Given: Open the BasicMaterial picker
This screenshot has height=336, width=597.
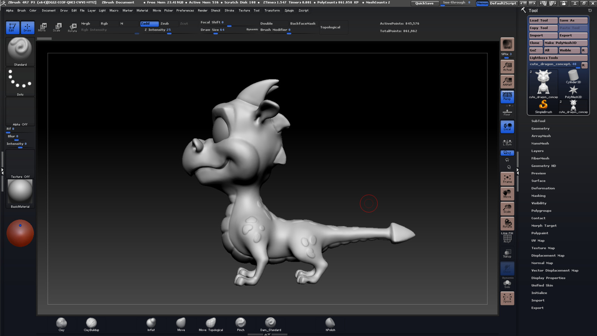Looking at the screenshot, I should [x=20, y=193].
